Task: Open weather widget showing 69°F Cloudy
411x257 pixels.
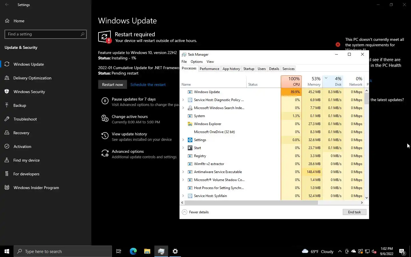Action: click(318, 252)
